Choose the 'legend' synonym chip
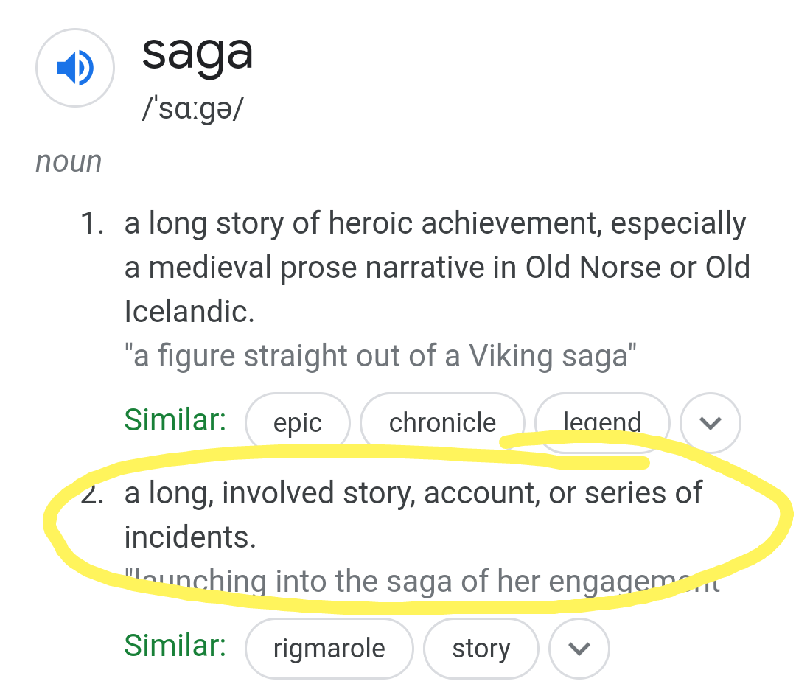This screenshot has height=698, width=796. (x=602, y=422)
